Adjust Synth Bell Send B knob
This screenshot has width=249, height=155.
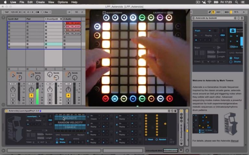click(x=19, y=77)
